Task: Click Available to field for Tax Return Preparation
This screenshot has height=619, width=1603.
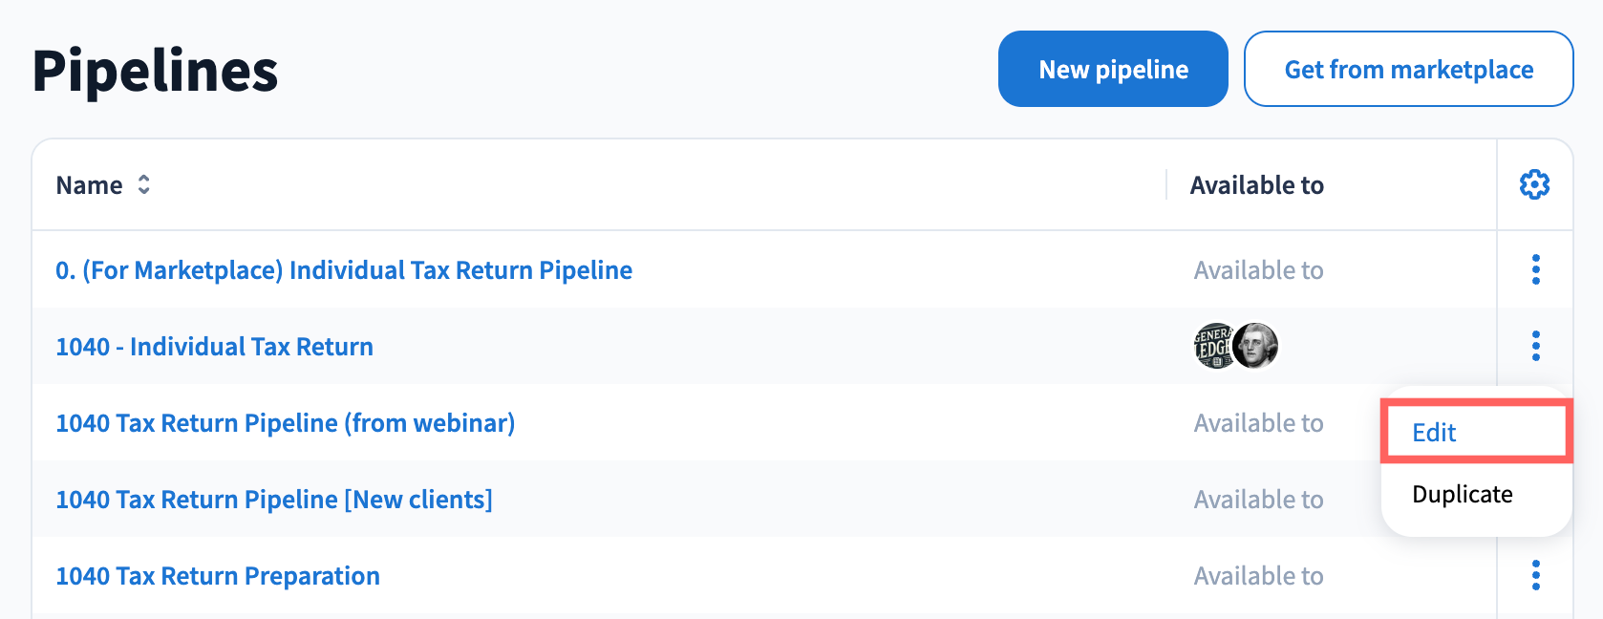Action: [x=1258, y=576]
